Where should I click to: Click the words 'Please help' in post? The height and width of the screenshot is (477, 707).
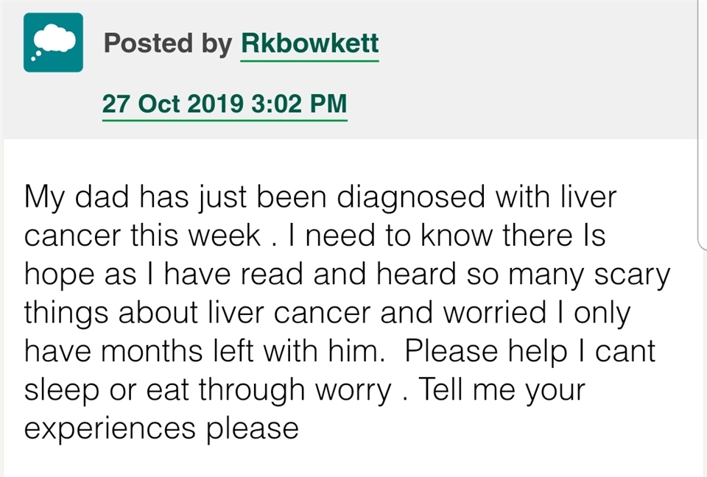[485, 351]
